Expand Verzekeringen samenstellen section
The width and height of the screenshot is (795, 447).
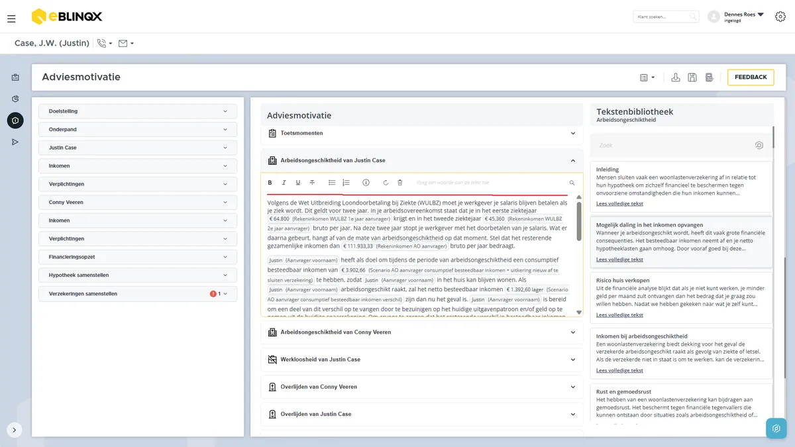click(x=138, y=293)
